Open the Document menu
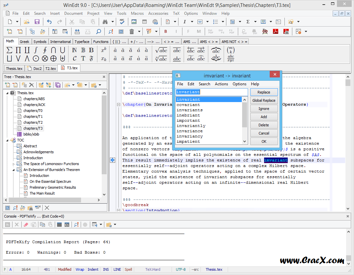This screenshot has height=275, width=354. click(73, 13)
